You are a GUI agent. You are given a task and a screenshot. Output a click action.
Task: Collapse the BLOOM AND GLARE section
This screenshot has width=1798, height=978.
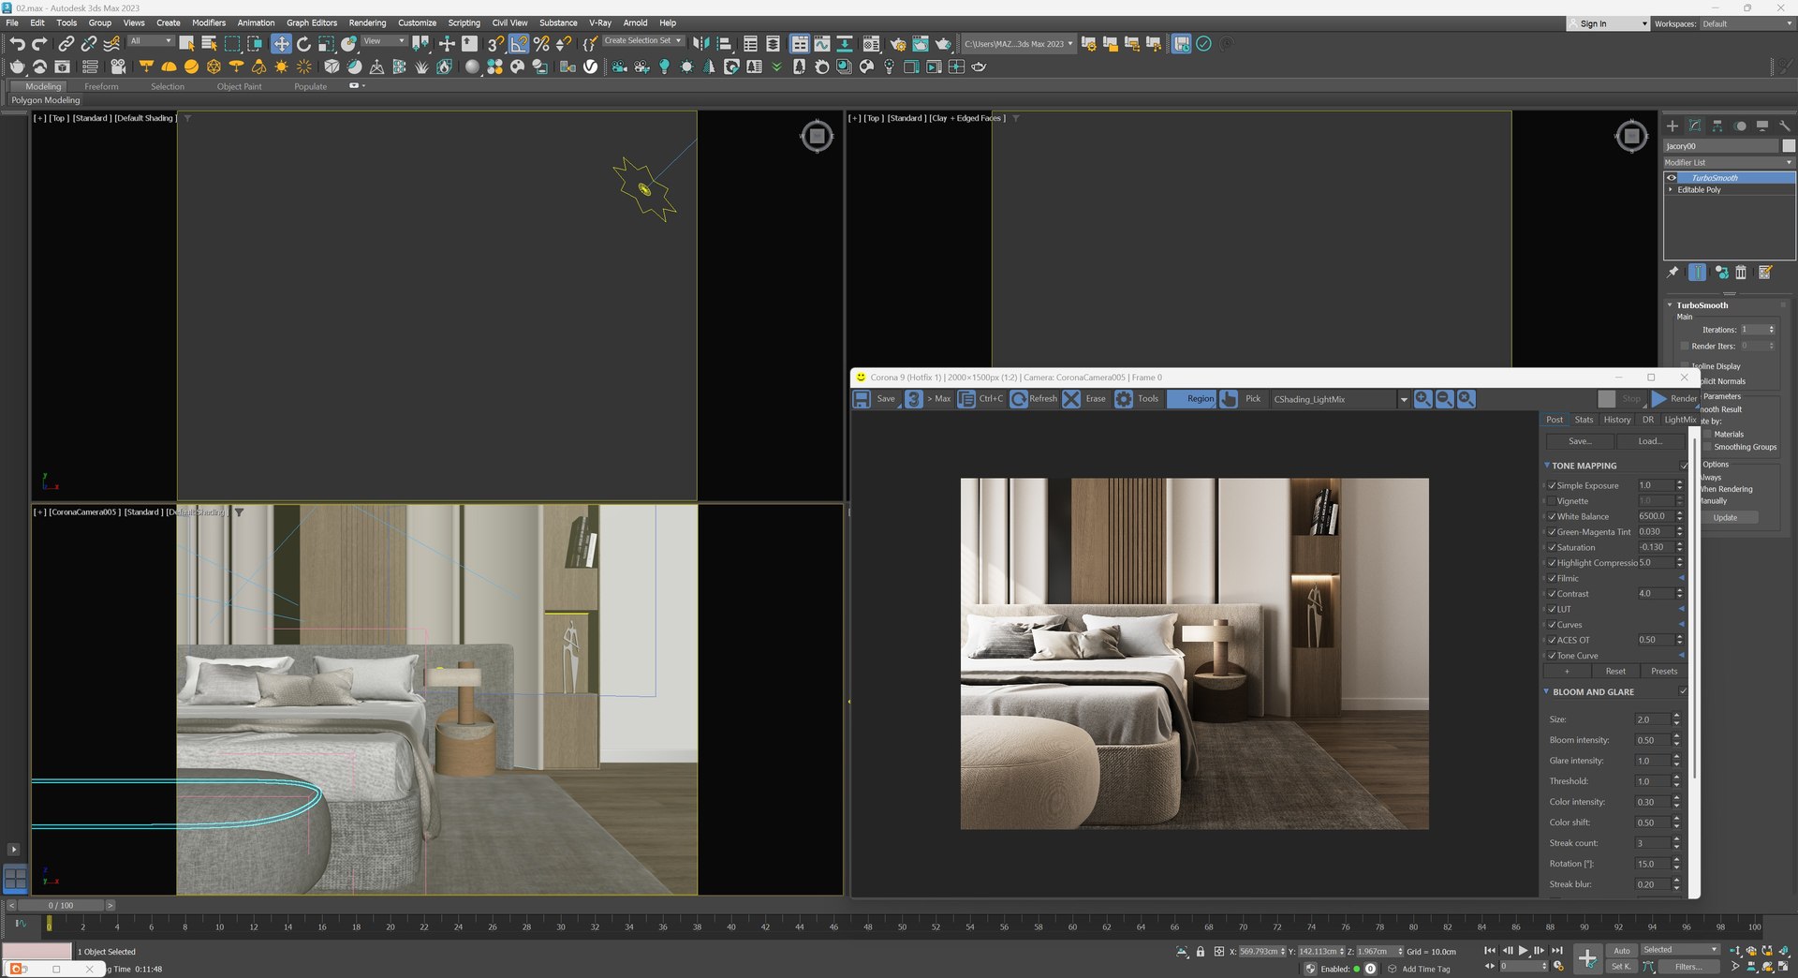pos(1546,692)
